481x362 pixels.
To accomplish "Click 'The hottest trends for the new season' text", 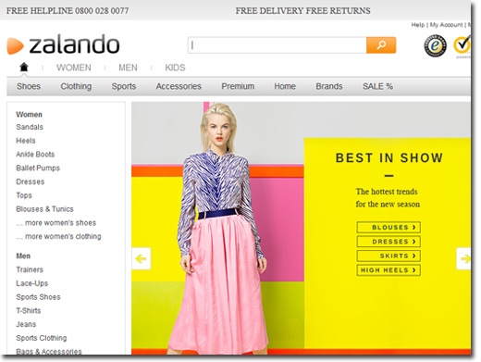I will 388,198.
